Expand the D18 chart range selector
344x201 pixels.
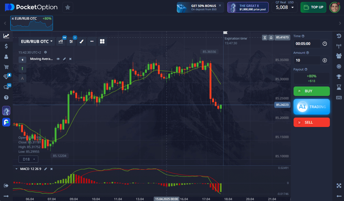[29, 159]
